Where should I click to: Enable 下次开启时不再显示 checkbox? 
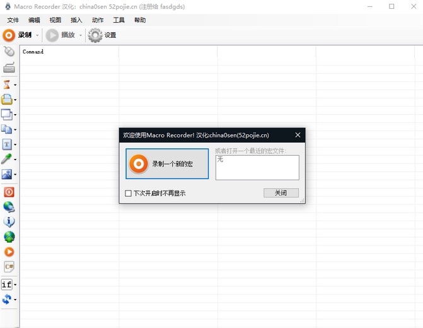(129, 193)
